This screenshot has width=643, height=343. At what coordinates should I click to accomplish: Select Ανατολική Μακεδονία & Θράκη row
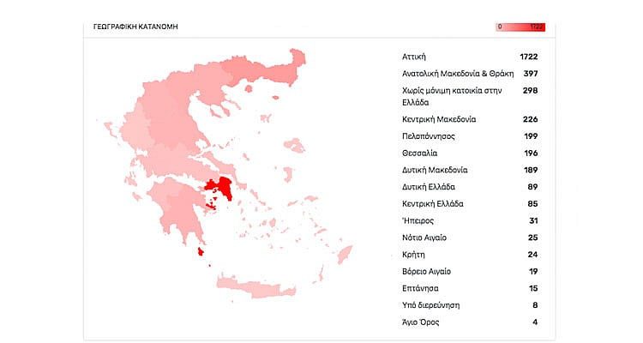click(x=469, y=73)
